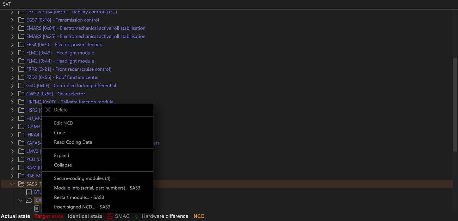458x221 pixels.
Task: Expand the EPS4 Electric power steering node
Action: pos(13,45)
